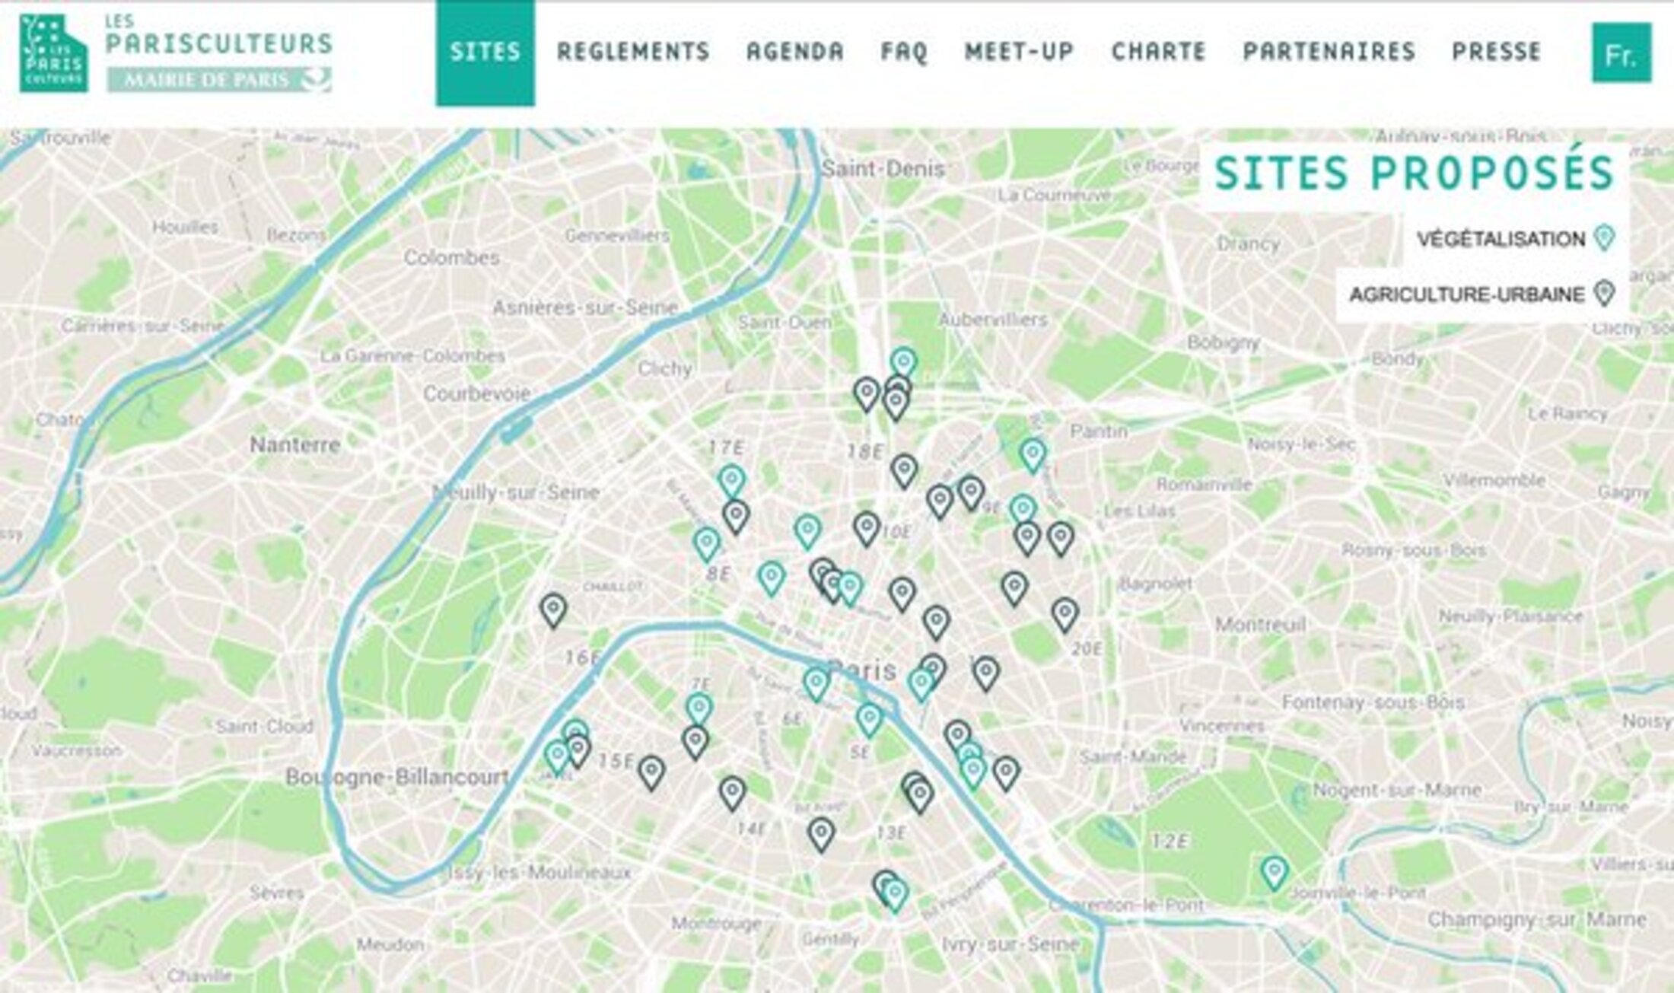Select the teal pin beside the 17E label
Image resolution: width=1674 pixels, height=993 pixels.
pyautogui.click(x=731, y=482)
